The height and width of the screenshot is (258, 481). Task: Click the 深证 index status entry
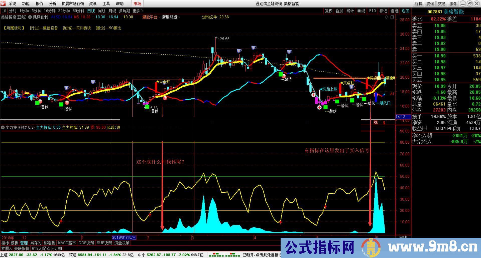coord(101,255)
